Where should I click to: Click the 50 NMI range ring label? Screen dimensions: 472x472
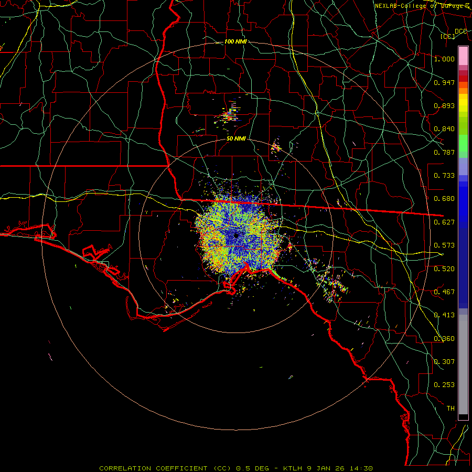tap(236, 139)
